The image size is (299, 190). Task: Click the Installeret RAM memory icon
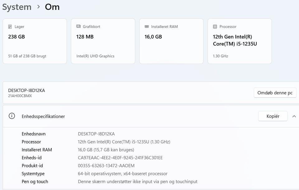pos(147,27)
